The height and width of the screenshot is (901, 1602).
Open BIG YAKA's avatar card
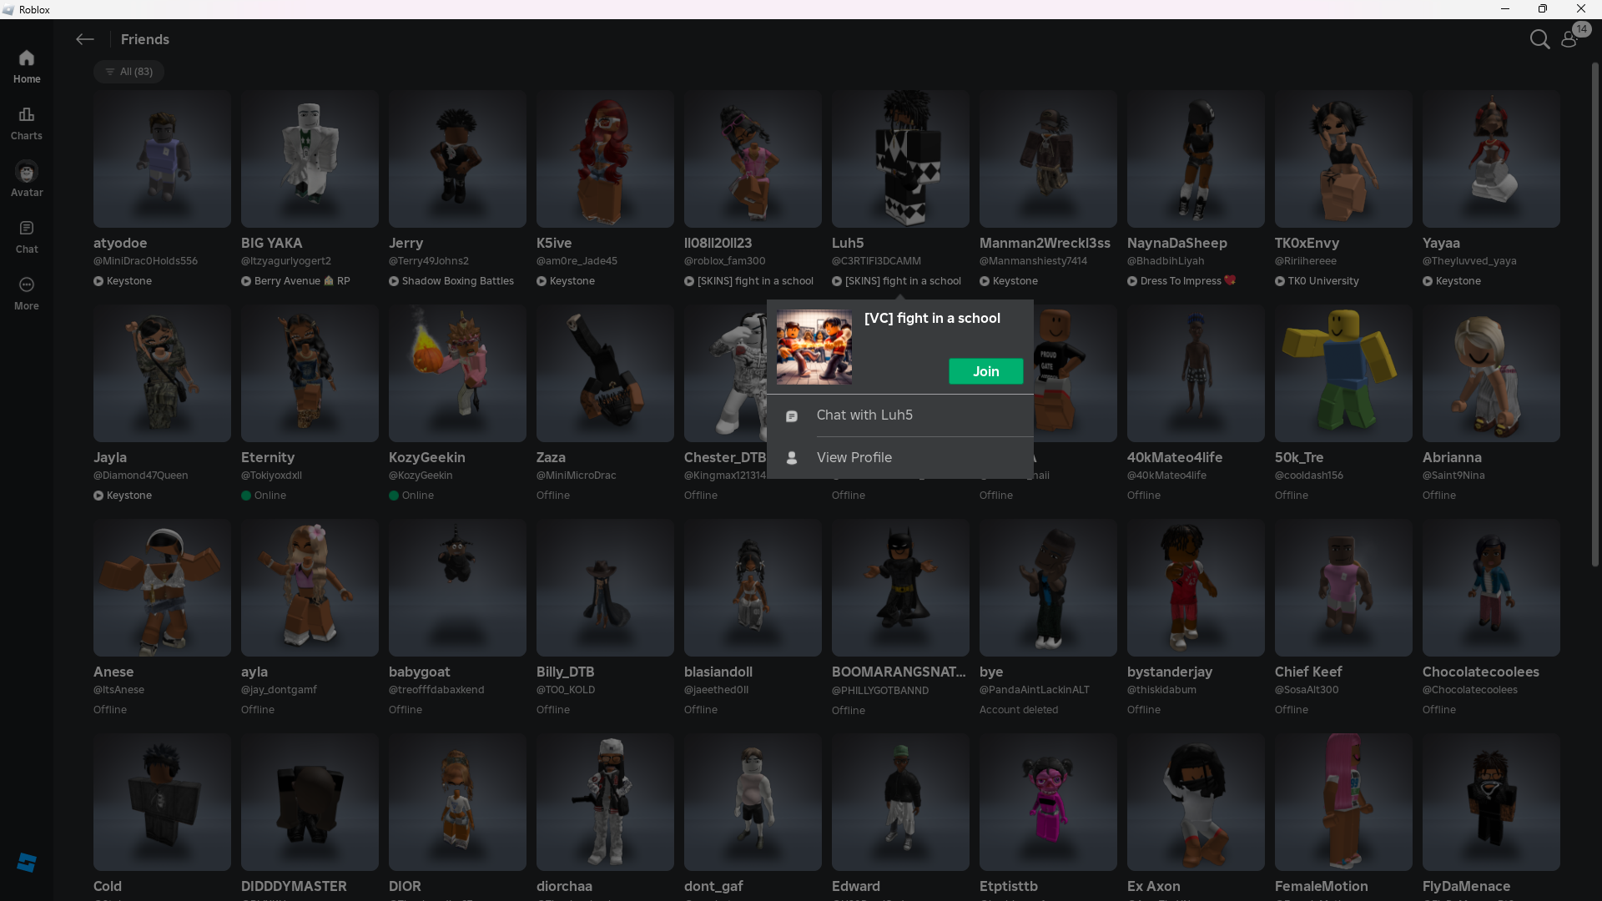310,159
